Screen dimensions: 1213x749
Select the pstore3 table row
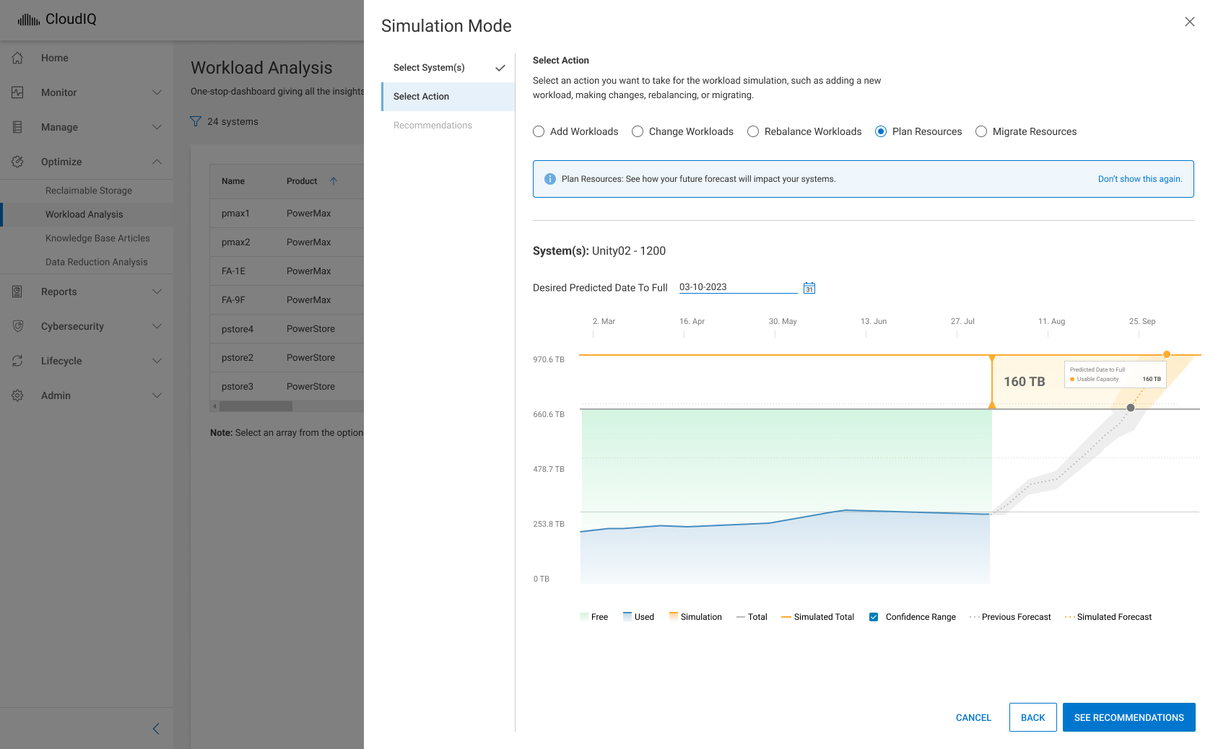[x=287, y=387]
